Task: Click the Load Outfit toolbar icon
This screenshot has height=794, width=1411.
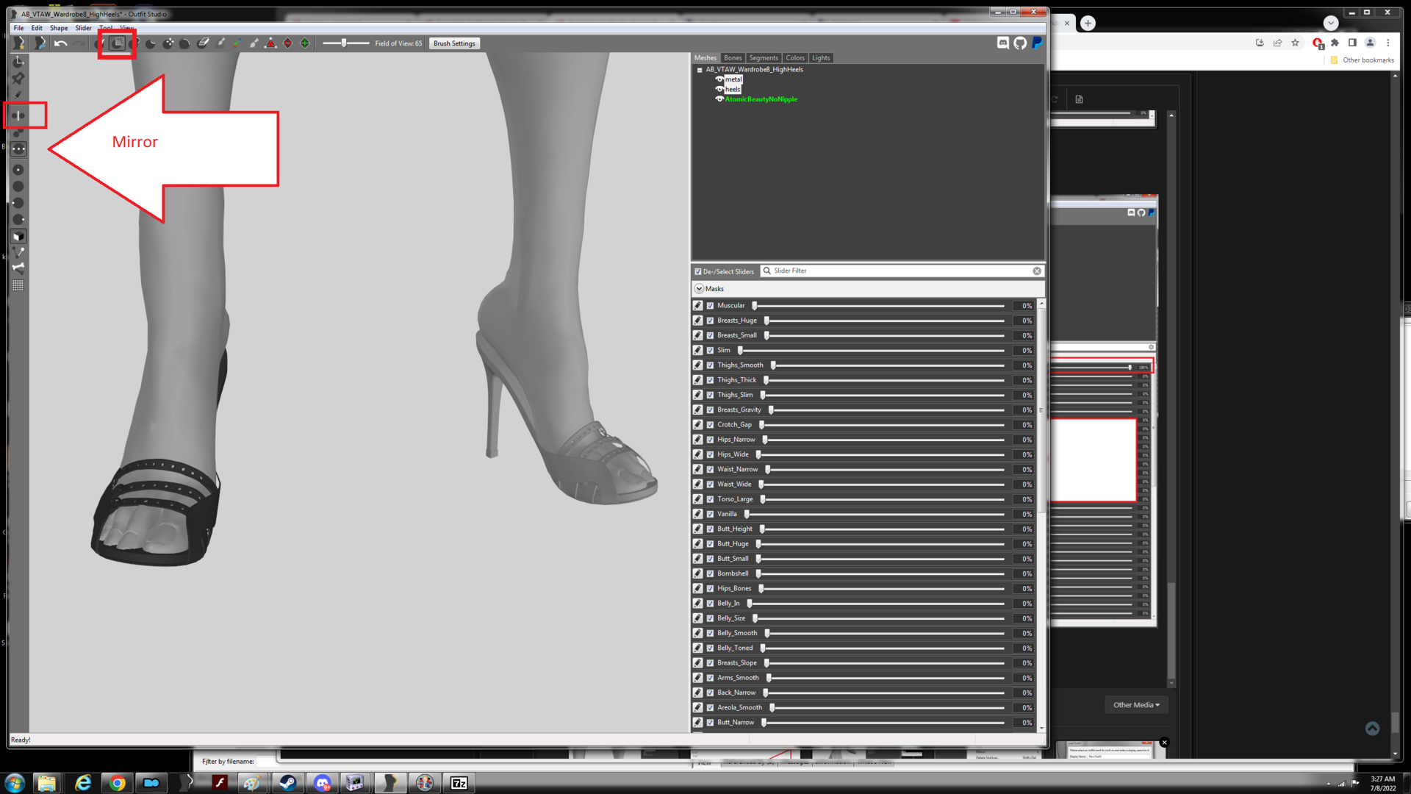Action: tap(40, 43)
